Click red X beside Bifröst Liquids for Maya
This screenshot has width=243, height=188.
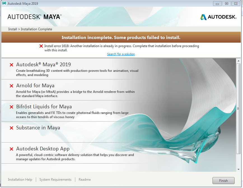(x=11, y=107)
